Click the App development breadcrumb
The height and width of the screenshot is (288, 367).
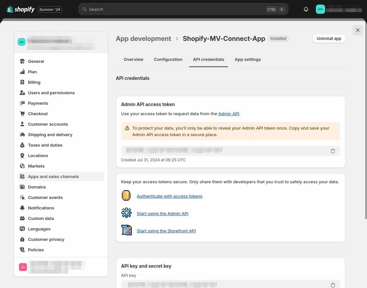pos(144,39)
